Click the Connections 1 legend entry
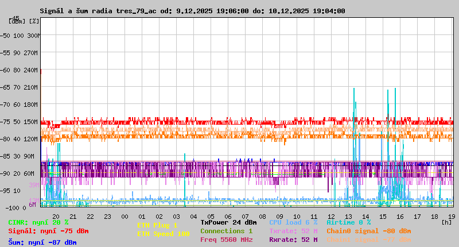The width and height of the screenshot is (459, 247). tap(226, 231)
